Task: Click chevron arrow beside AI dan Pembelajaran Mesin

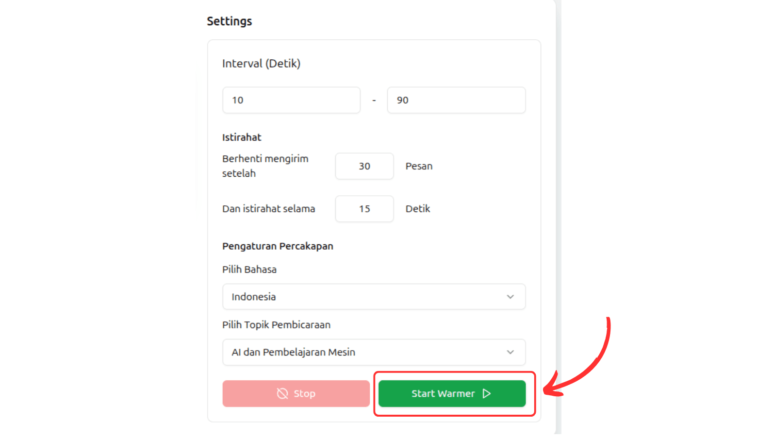Action: coord(510,352)
